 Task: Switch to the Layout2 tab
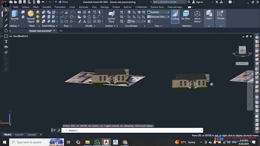(x=32, y=135)
